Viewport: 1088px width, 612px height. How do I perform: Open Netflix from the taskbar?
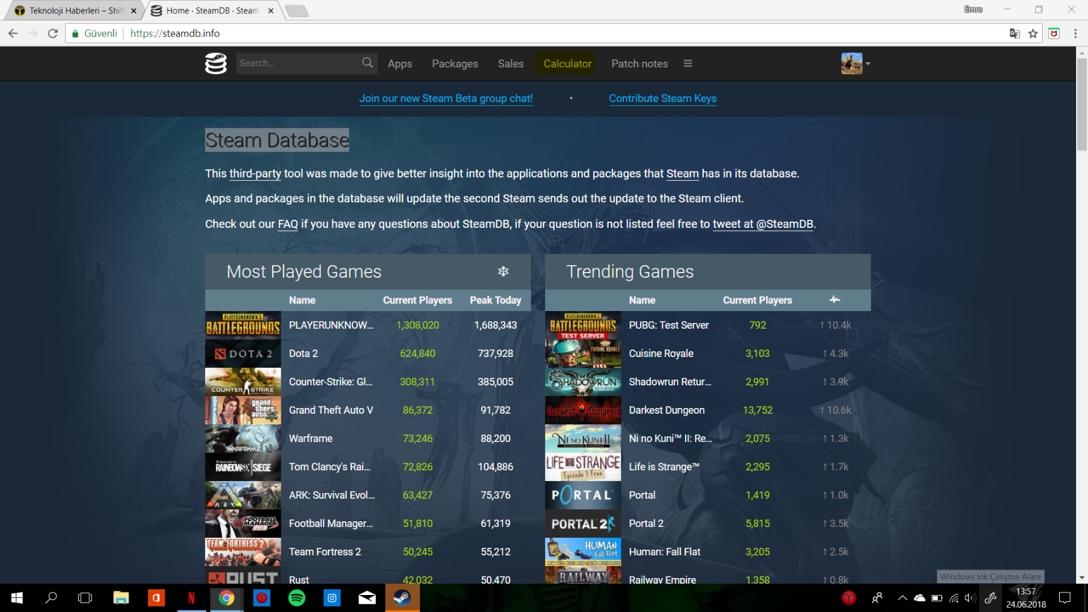(x=191, y=598)
